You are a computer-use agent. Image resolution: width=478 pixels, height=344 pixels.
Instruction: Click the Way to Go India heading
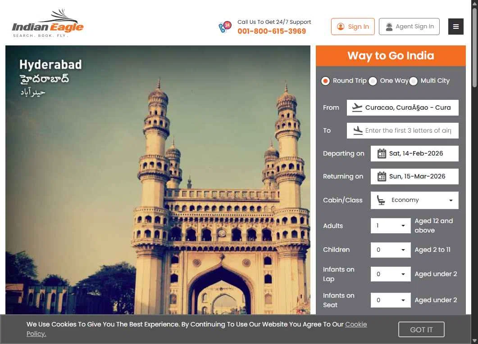click(391, 56)
